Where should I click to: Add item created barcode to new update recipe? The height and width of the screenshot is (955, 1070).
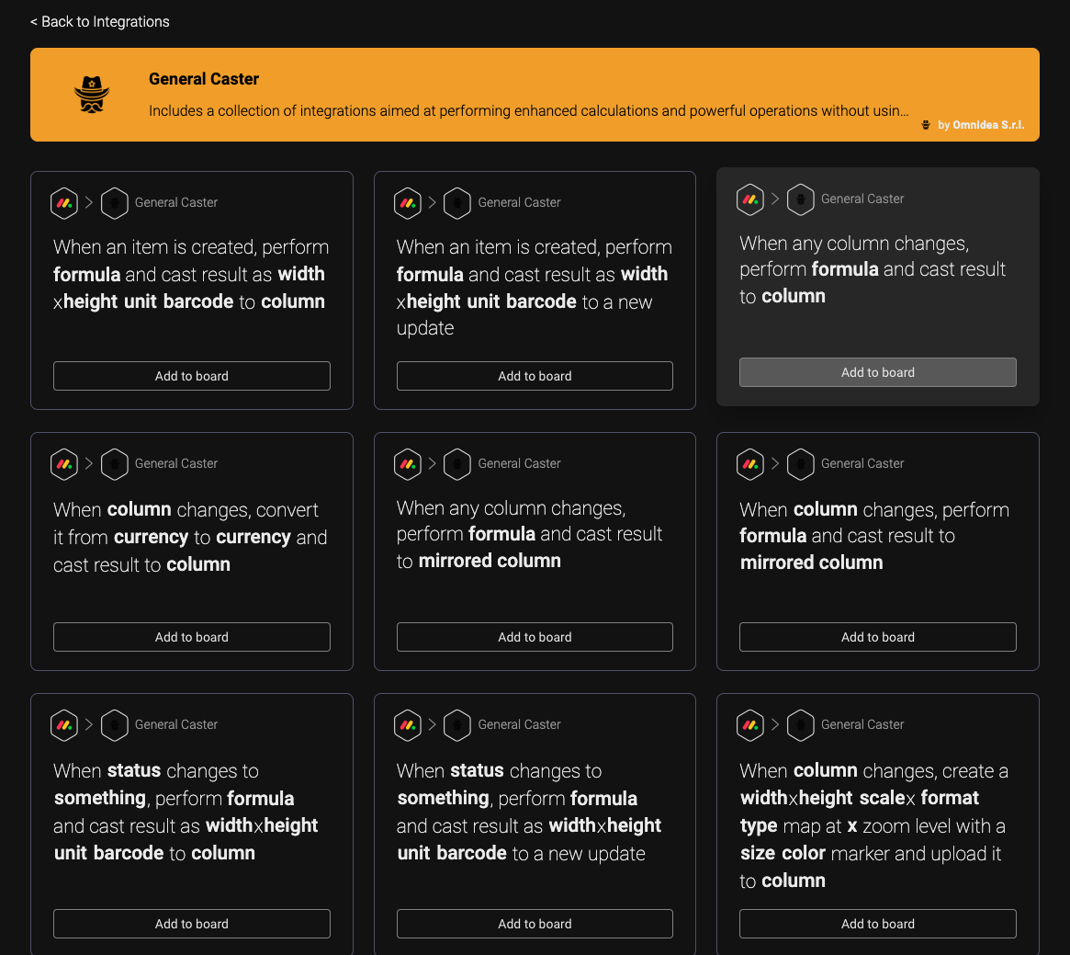click(x=535, y=376)
